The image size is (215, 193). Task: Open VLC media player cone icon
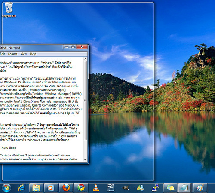point(96,188)
